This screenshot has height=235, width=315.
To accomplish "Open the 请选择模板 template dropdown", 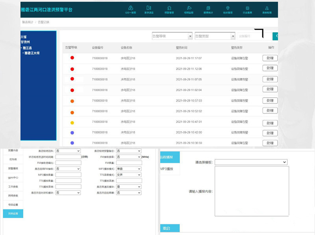I will pos(250,162).
